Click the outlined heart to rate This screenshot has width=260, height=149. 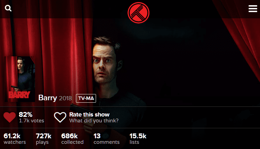pyautogui.click(x=60, y=117)
